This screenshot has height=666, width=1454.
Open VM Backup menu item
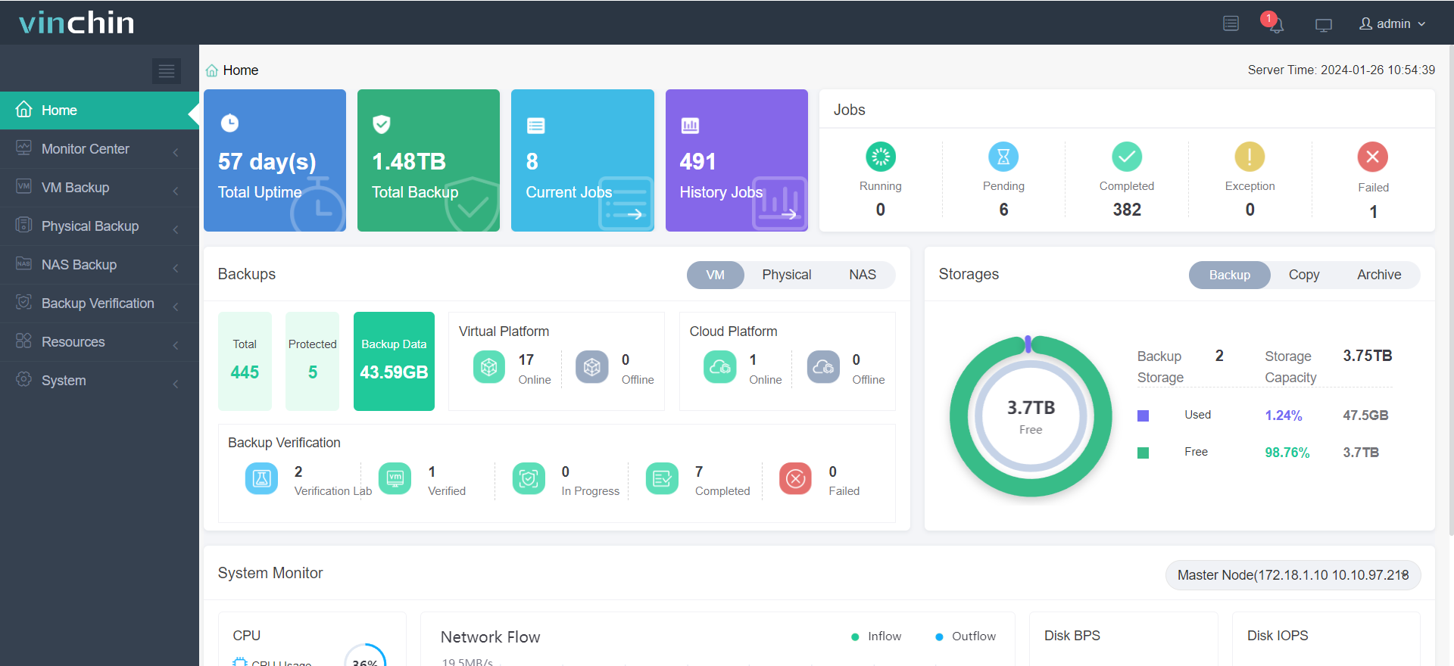click(99, 188)
